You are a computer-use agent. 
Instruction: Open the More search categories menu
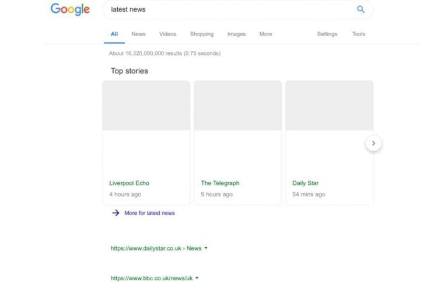pyautogui.click(x=265, y=34)
